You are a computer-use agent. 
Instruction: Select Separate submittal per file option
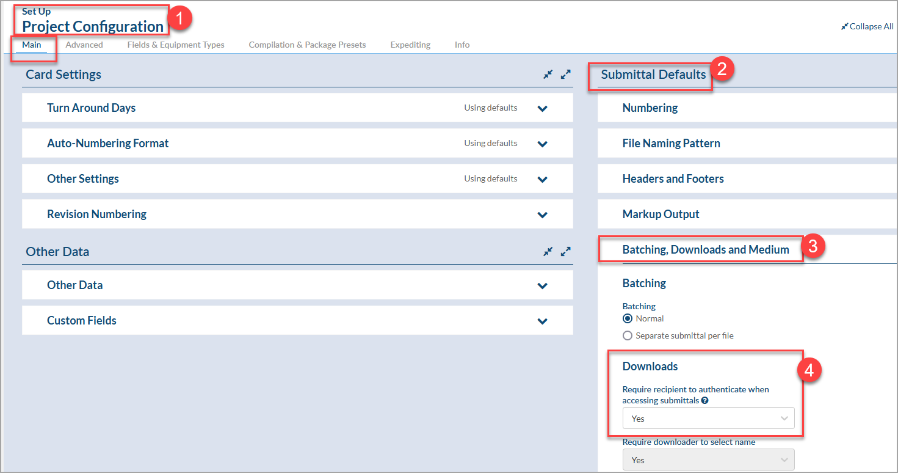tap(627, 335)
